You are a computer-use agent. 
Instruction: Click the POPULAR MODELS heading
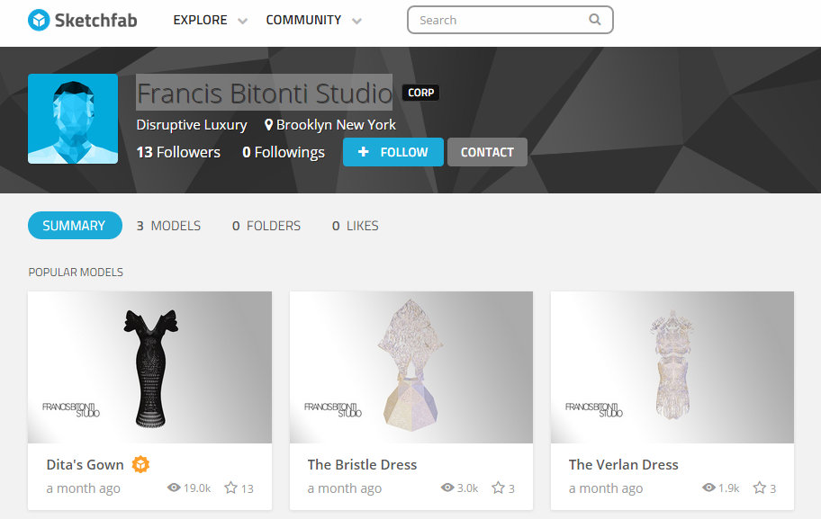(76, 272)
